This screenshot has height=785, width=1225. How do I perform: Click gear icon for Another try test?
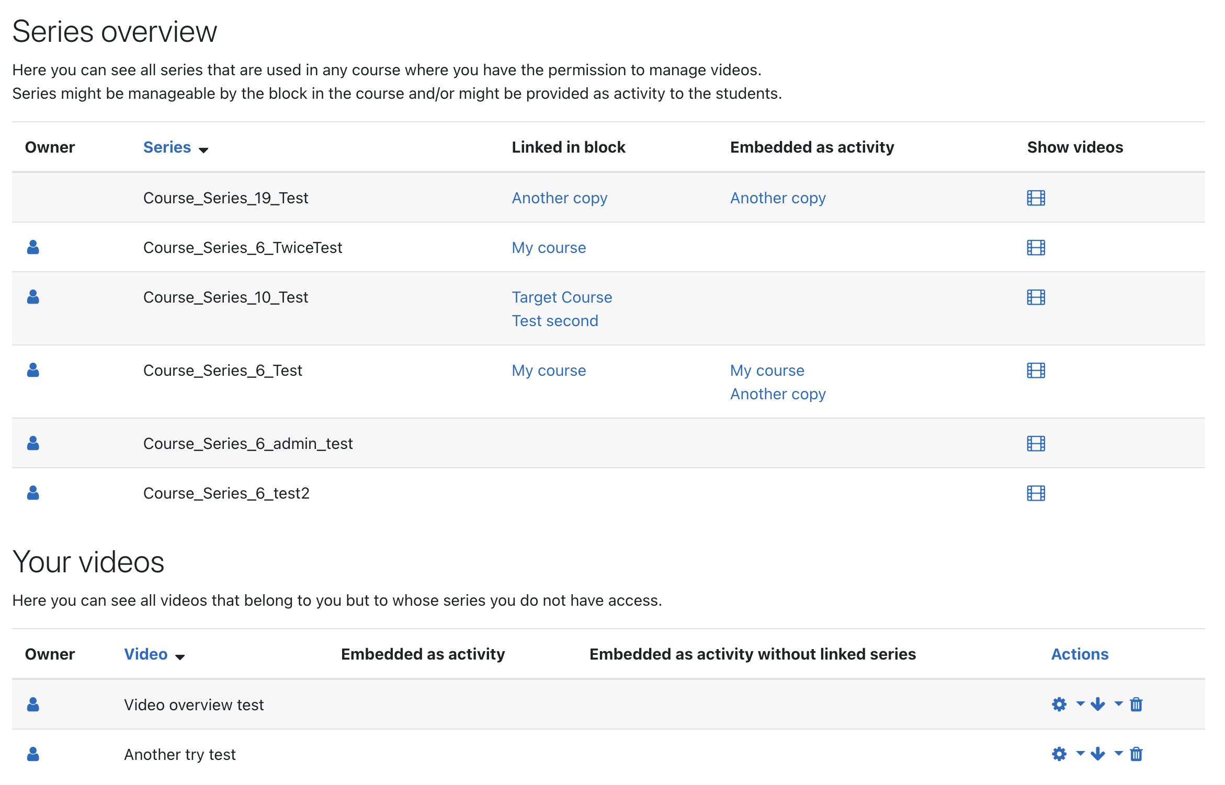1059,754
